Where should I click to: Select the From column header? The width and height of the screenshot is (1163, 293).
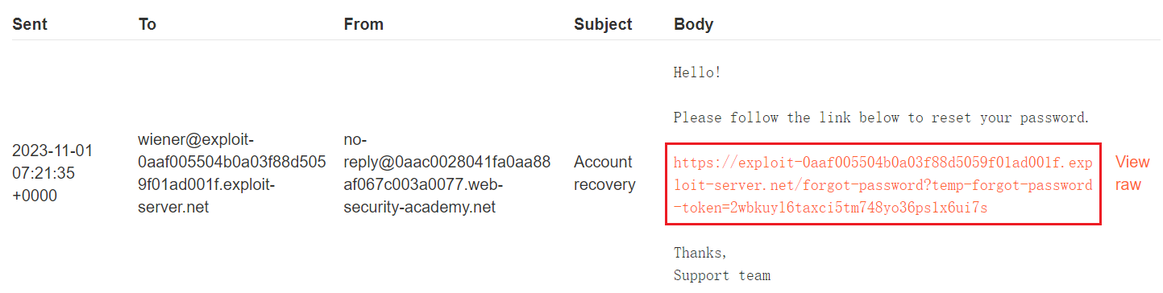[x=363, y=24]
